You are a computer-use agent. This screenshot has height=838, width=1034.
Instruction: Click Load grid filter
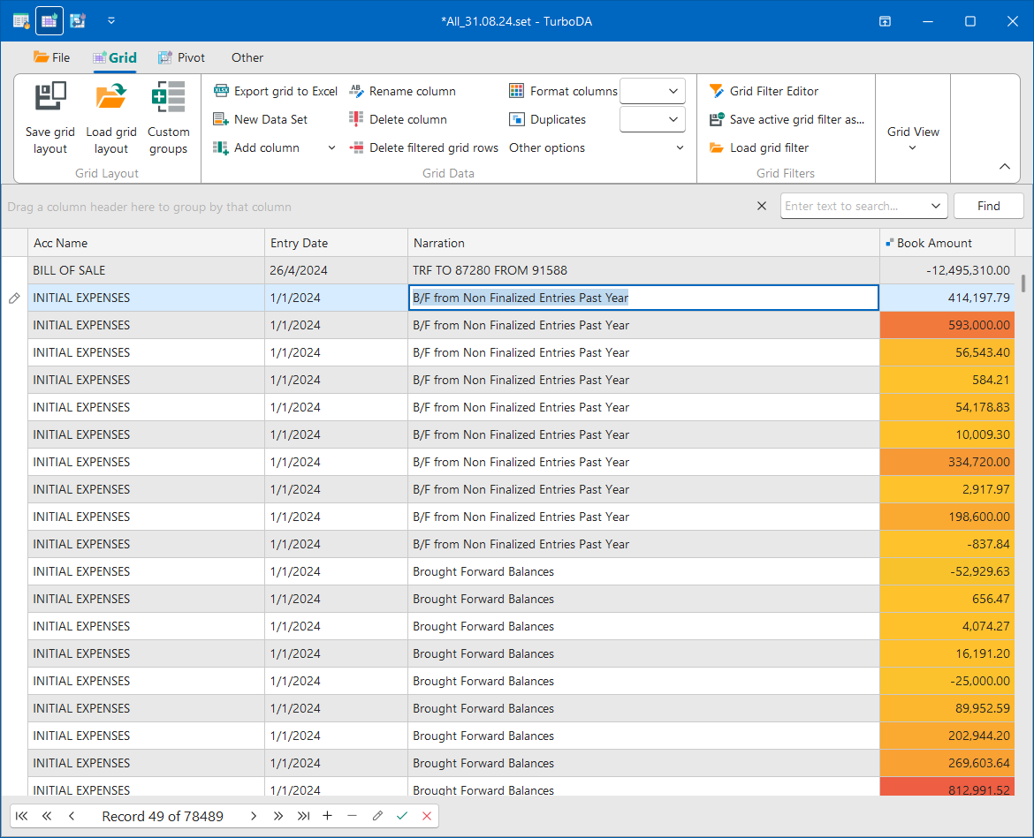coord(759,147)
